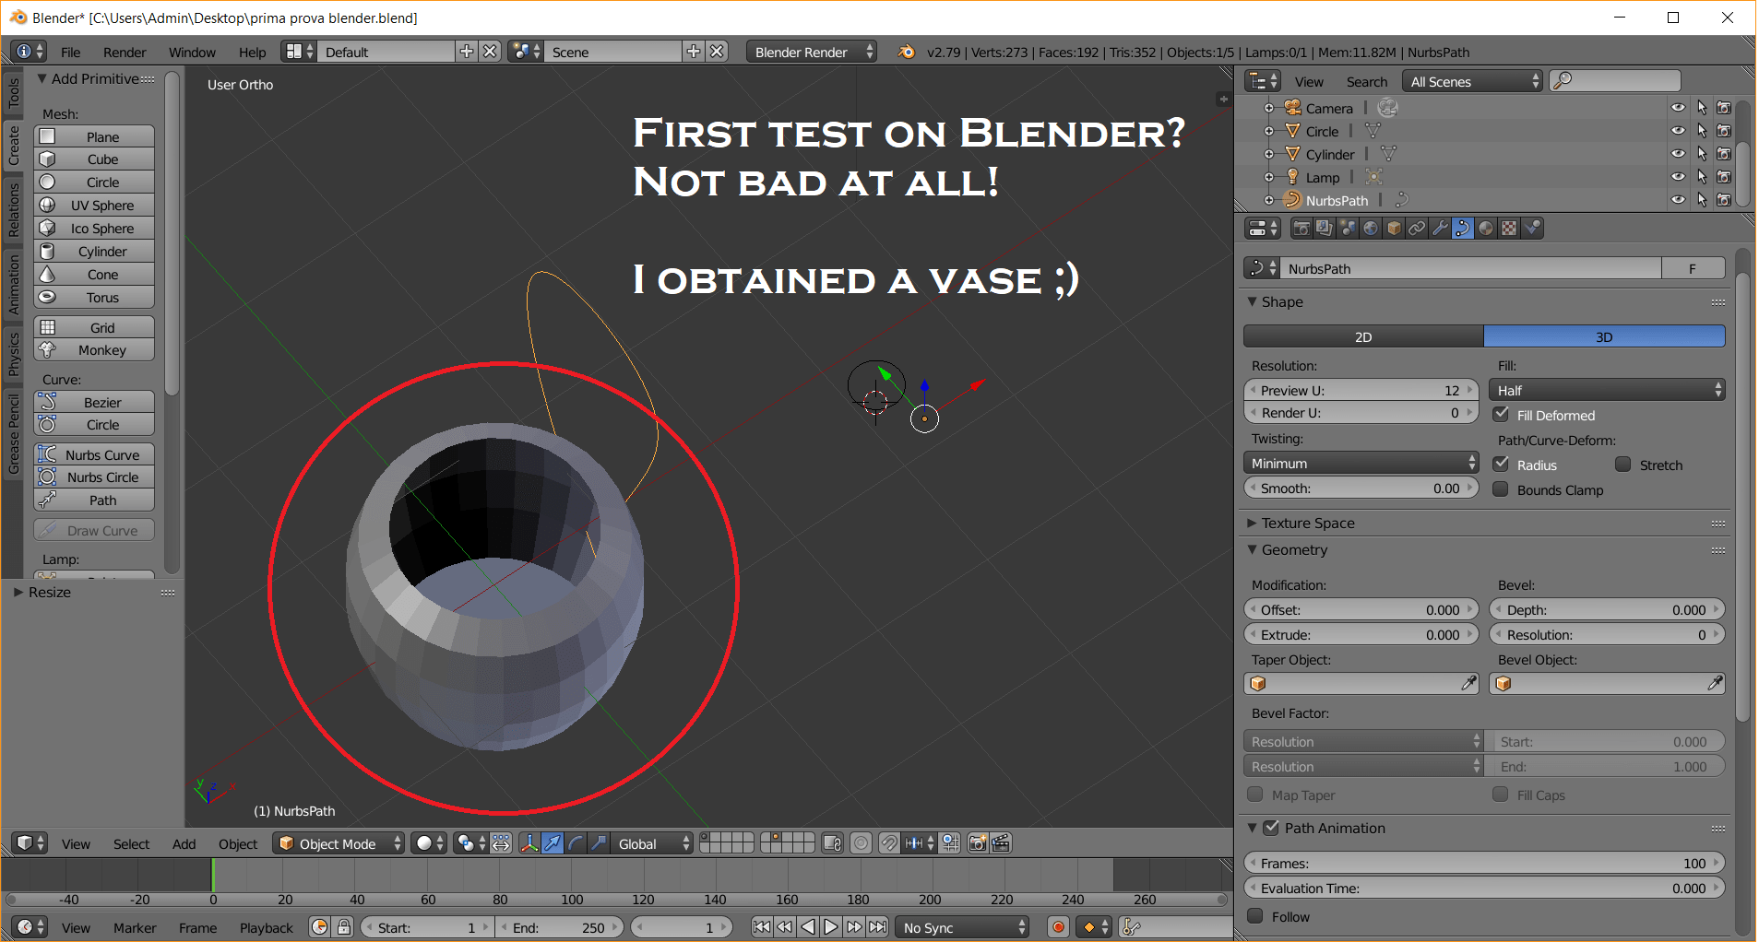Viewport: 1759px width, 942px height.
Task: Toggle Lamp renderability camera icon
Action: point(1724,177)
